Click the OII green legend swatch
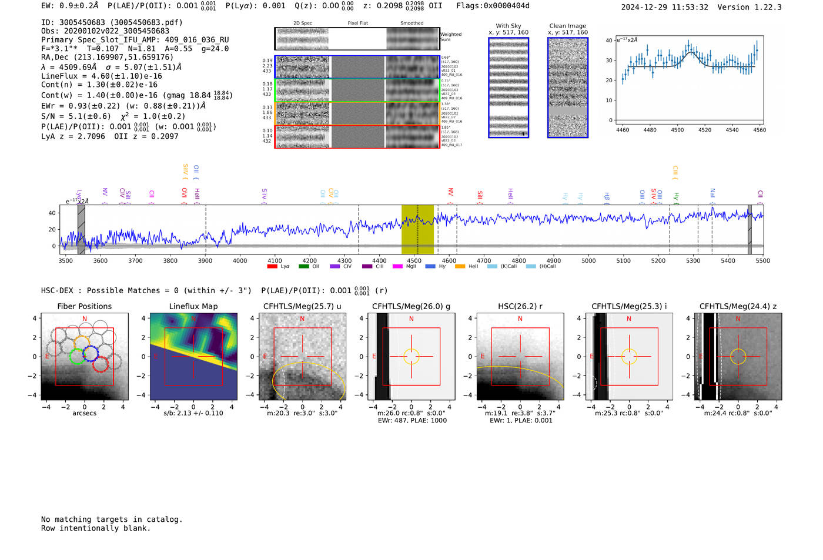823x560 pixels. [303, 267]
